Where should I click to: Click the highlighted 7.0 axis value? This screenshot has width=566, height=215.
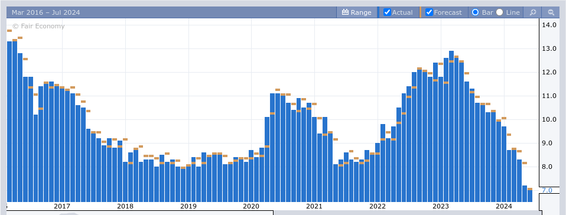547,190
